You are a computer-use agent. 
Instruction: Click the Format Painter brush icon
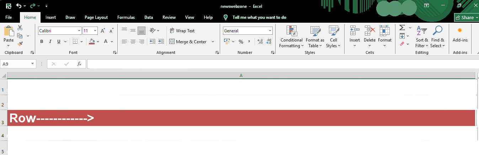point(20,44)
